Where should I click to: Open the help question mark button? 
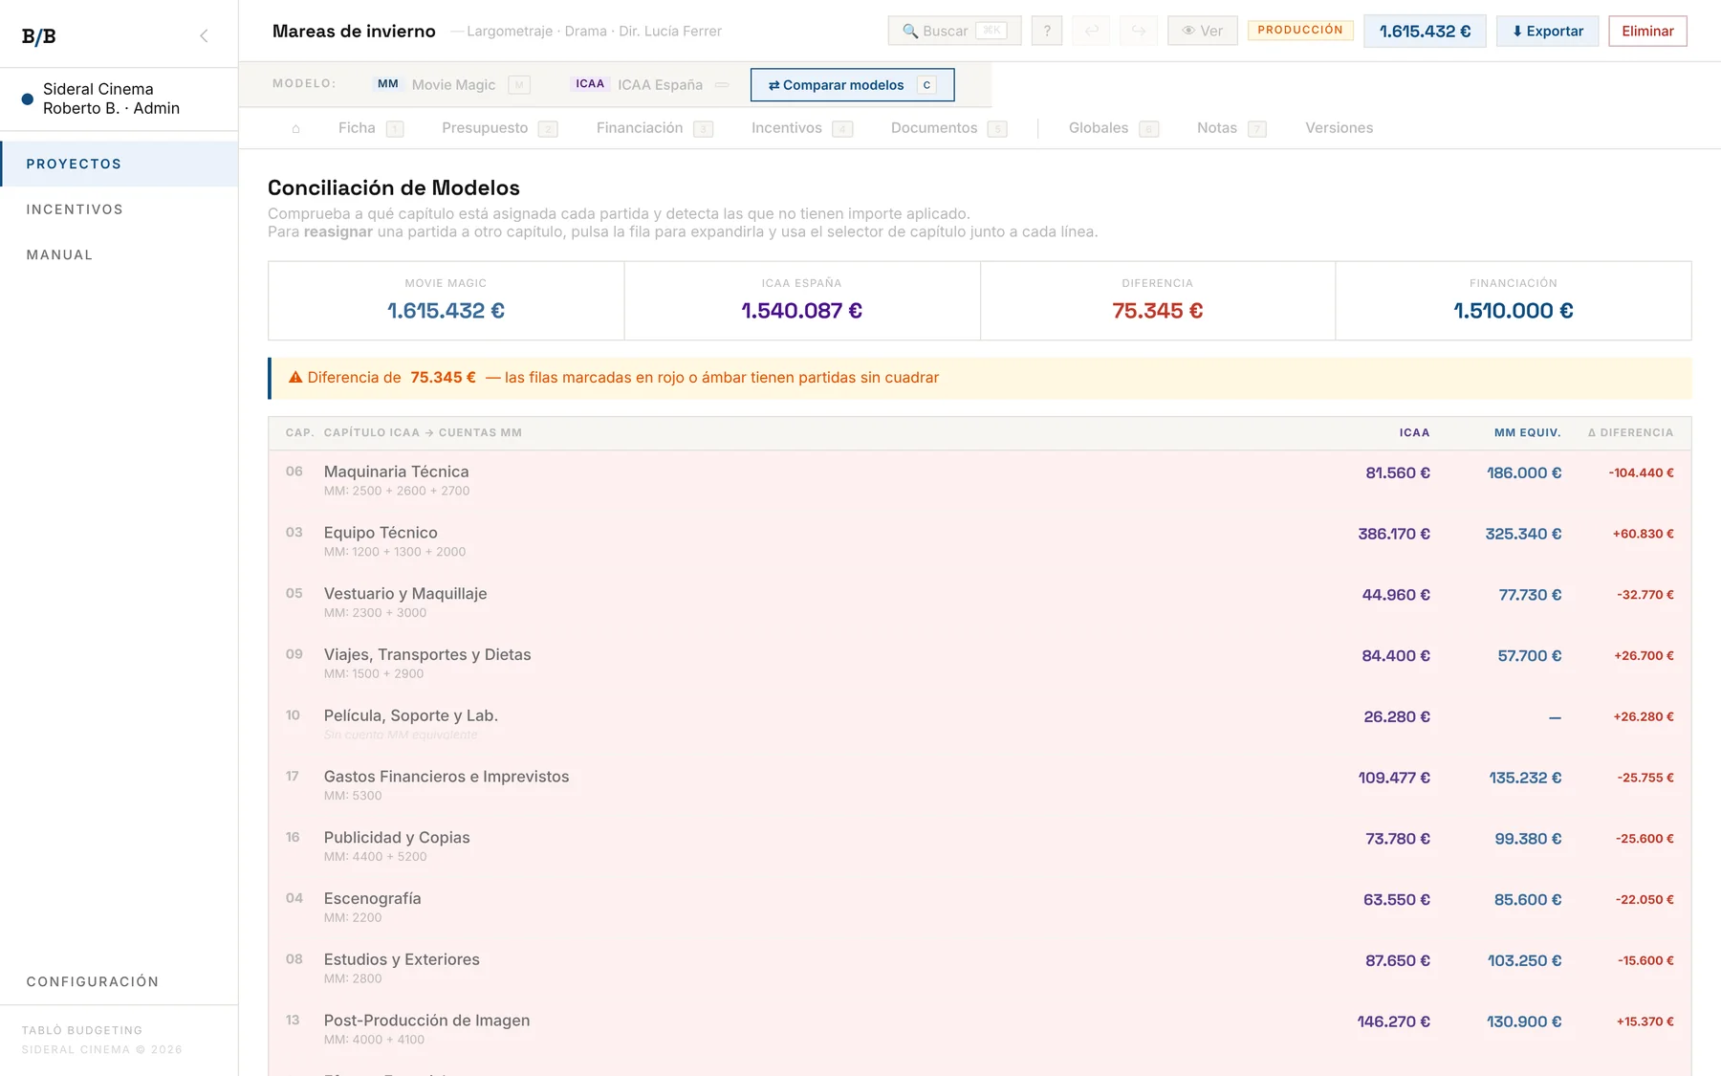pyautogui.click(x=1047, y=31)
